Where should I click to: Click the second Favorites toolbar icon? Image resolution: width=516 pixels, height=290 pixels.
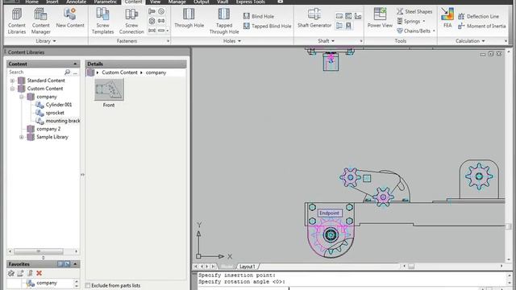tap(20, 273)
